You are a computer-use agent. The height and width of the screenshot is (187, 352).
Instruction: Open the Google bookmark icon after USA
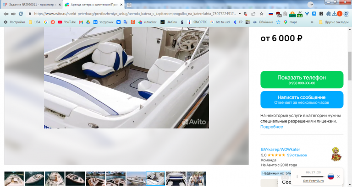[x=45, y=22]
